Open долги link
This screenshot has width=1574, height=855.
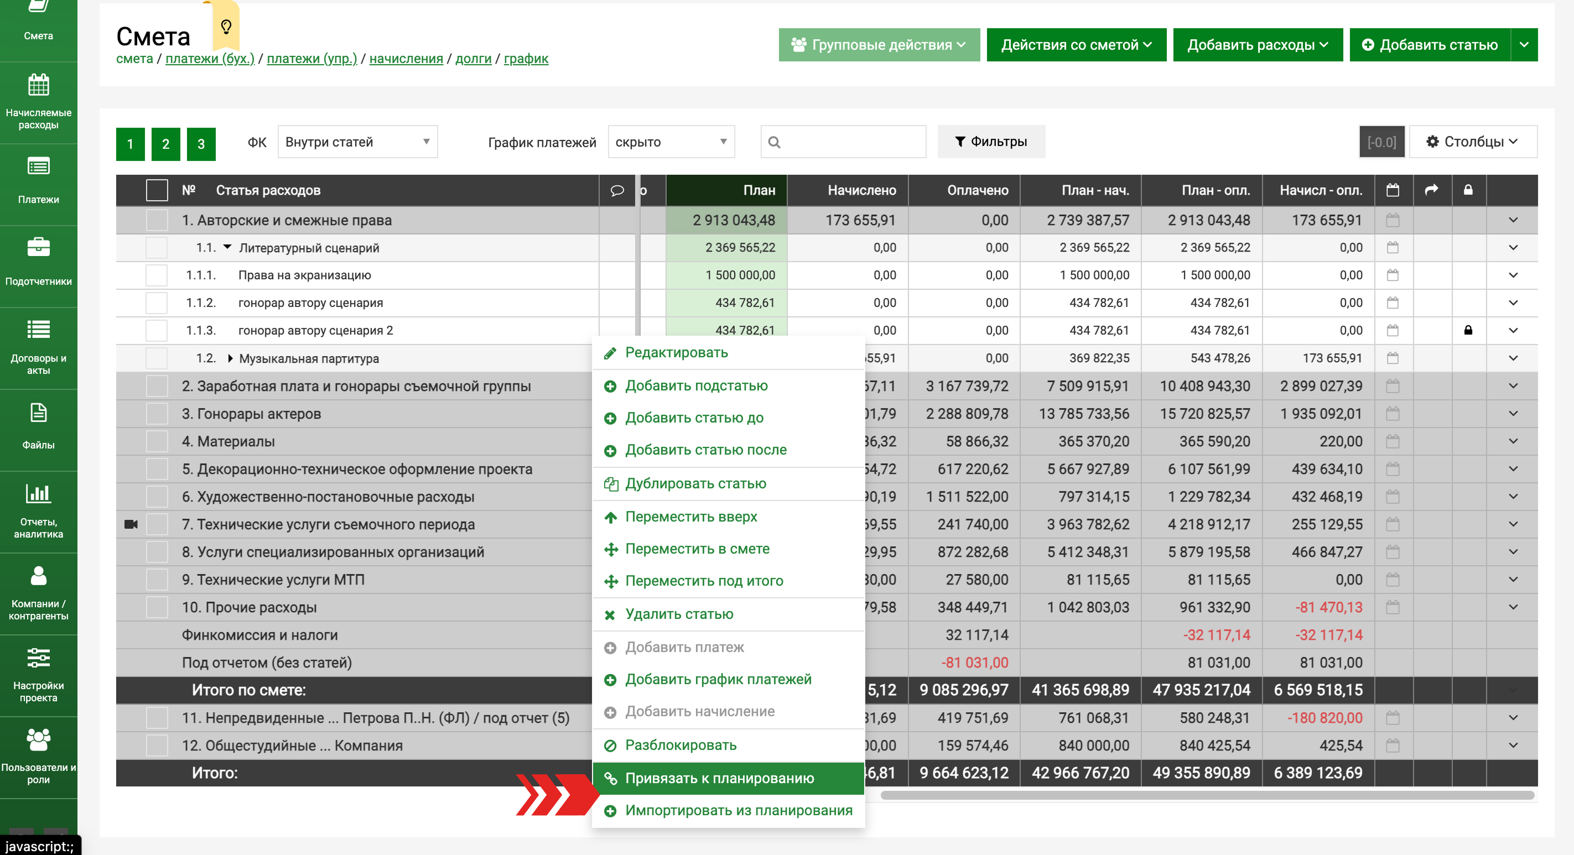[473, 59]
